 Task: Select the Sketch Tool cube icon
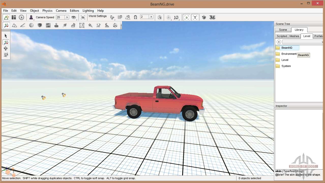(x=40, y=25)
